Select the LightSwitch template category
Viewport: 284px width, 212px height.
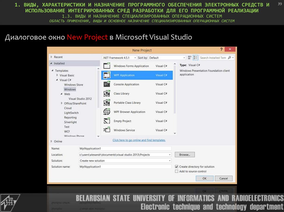click(x=71, y=113)
